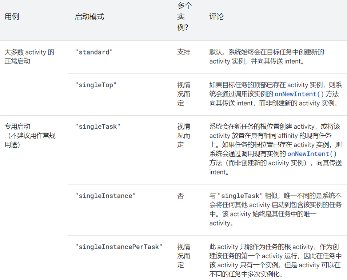Click the singleTask comment starting 系统会在新任务
The width and height of the screenshot is (347, 280).
pyautogui.click(x=275, y=149)
